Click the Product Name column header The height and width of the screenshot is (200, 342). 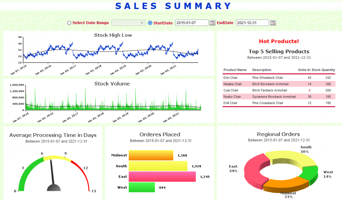click(x=235, y=70)
